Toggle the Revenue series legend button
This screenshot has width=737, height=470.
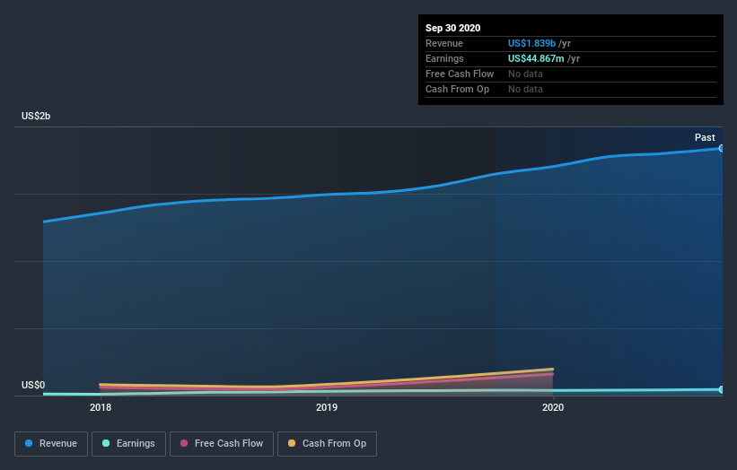click(x=51, y=444)
